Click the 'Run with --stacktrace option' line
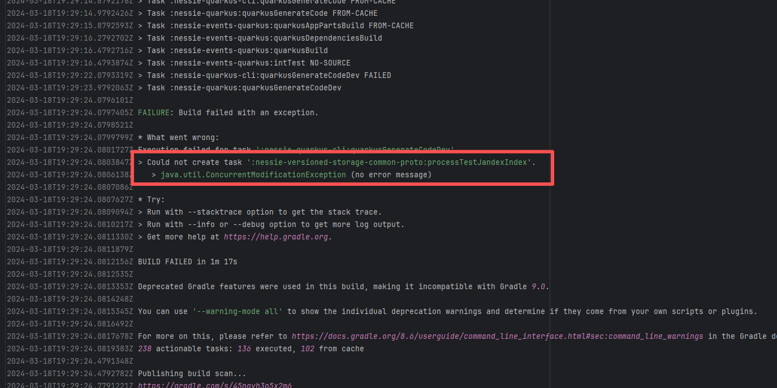 coord(260,212)
